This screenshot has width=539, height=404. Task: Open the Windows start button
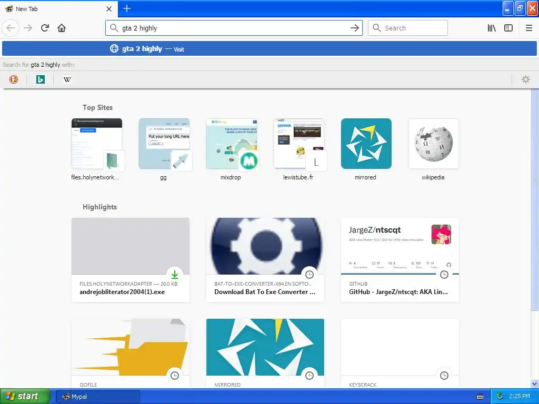coord(25,397)
